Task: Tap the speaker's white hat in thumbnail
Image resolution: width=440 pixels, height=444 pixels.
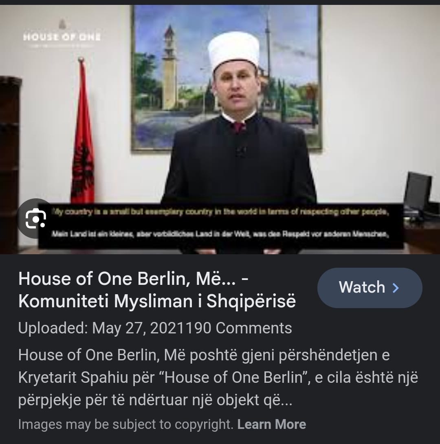Action: 234,51
